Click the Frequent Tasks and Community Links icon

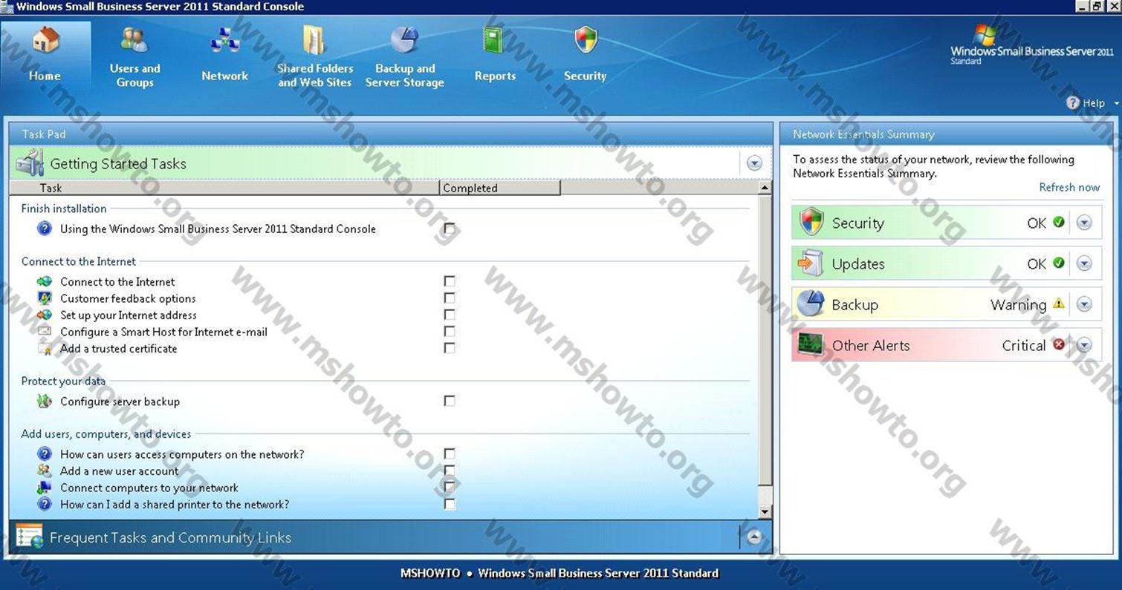29,537
